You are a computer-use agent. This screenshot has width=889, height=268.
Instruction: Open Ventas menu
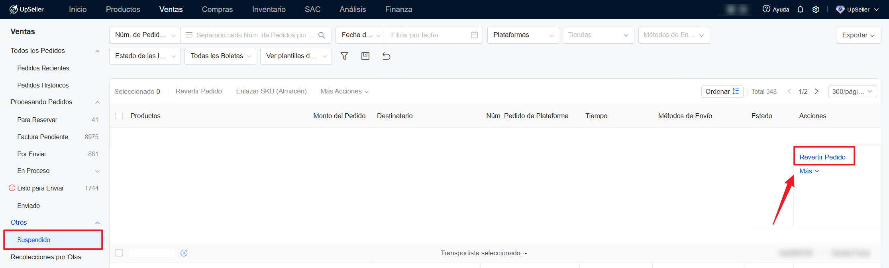pos(171,9)
